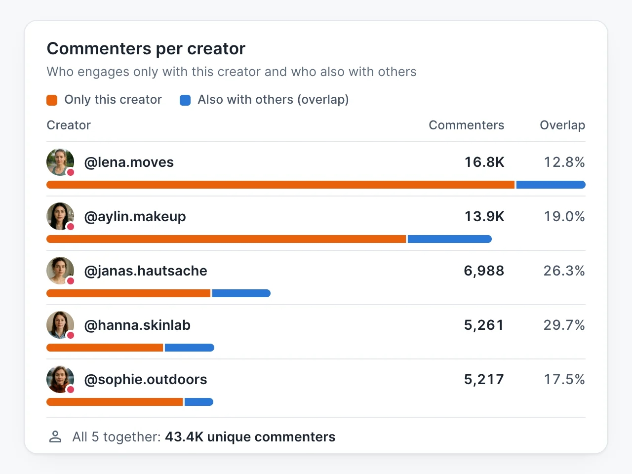Open @aylin.makeup profile avatar
Image resolution: width=632 pixels, height=474 pixels.
(60, 216)
